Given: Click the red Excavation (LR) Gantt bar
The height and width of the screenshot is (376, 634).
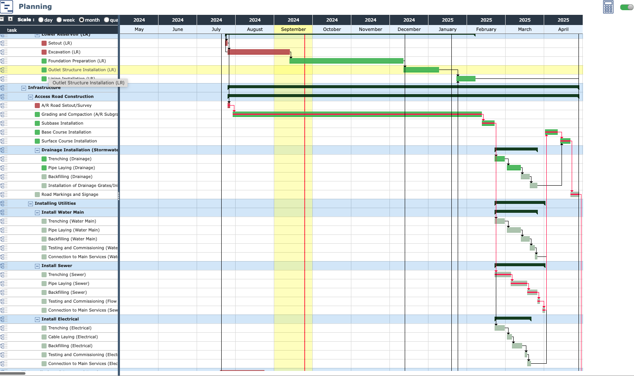Looking at the screenshot, I should pos(259,52).
